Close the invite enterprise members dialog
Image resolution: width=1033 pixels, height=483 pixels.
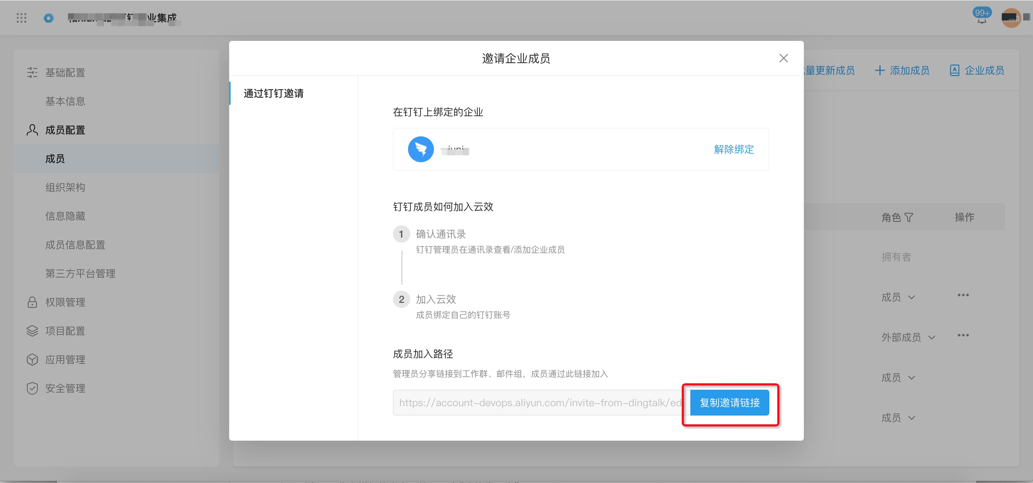(x=783, y=58)
